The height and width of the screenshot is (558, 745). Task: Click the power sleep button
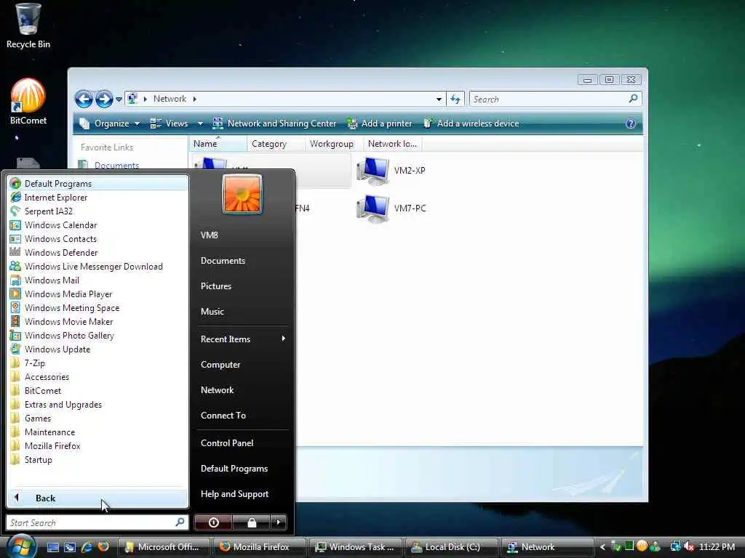[x=213, y=522]
